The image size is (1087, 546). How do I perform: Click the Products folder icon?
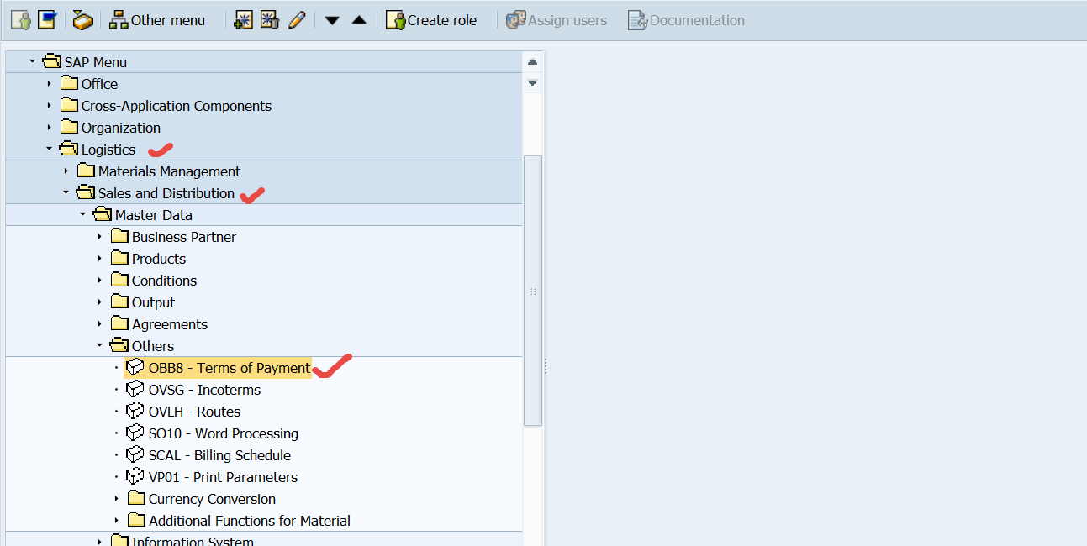coord(119,258)
